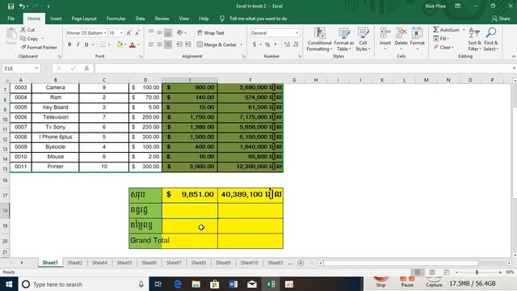This screenshot has height=291, width=517.
Task: Open Find & Select menu
Action: click(491, 40)
